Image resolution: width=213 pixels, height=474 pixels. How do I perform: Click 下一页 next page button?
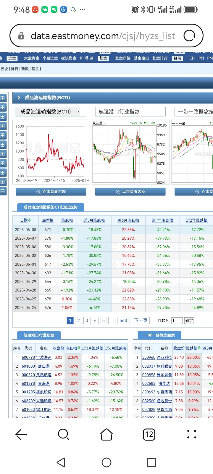coord(141,321)
